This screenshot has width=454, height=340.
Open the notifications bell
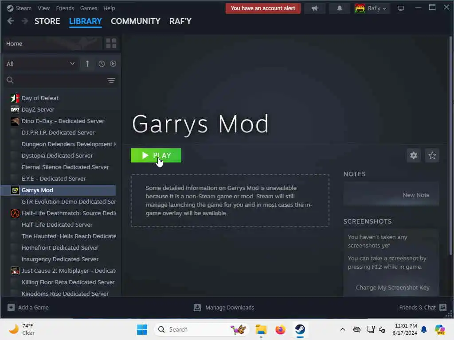340,8
